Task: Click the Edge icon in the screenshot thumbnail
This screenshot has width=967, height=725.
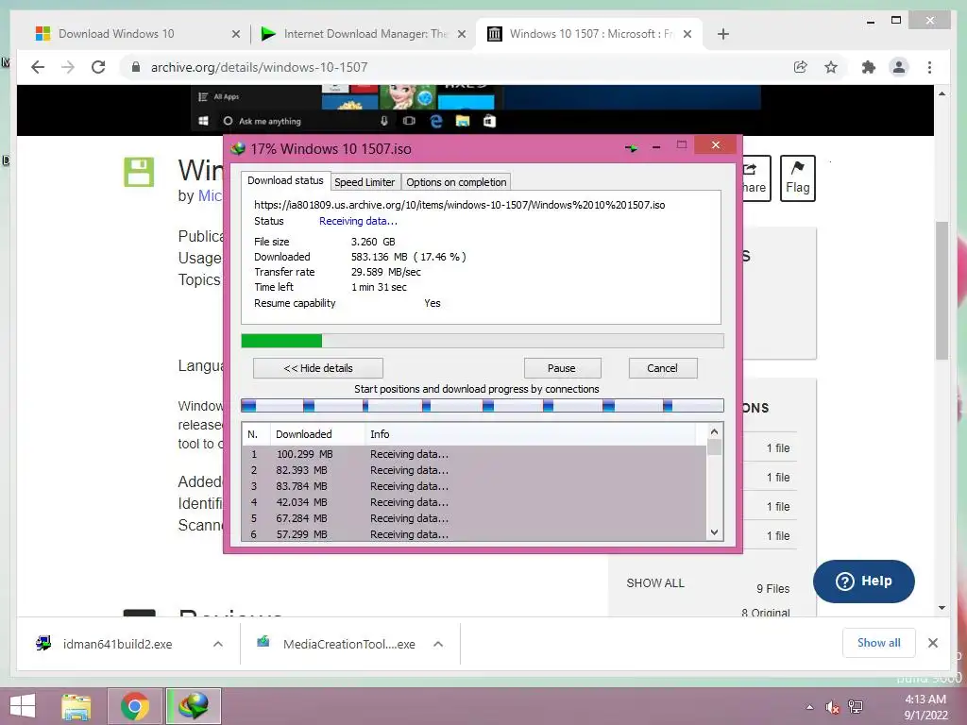Action: [436, 122]
